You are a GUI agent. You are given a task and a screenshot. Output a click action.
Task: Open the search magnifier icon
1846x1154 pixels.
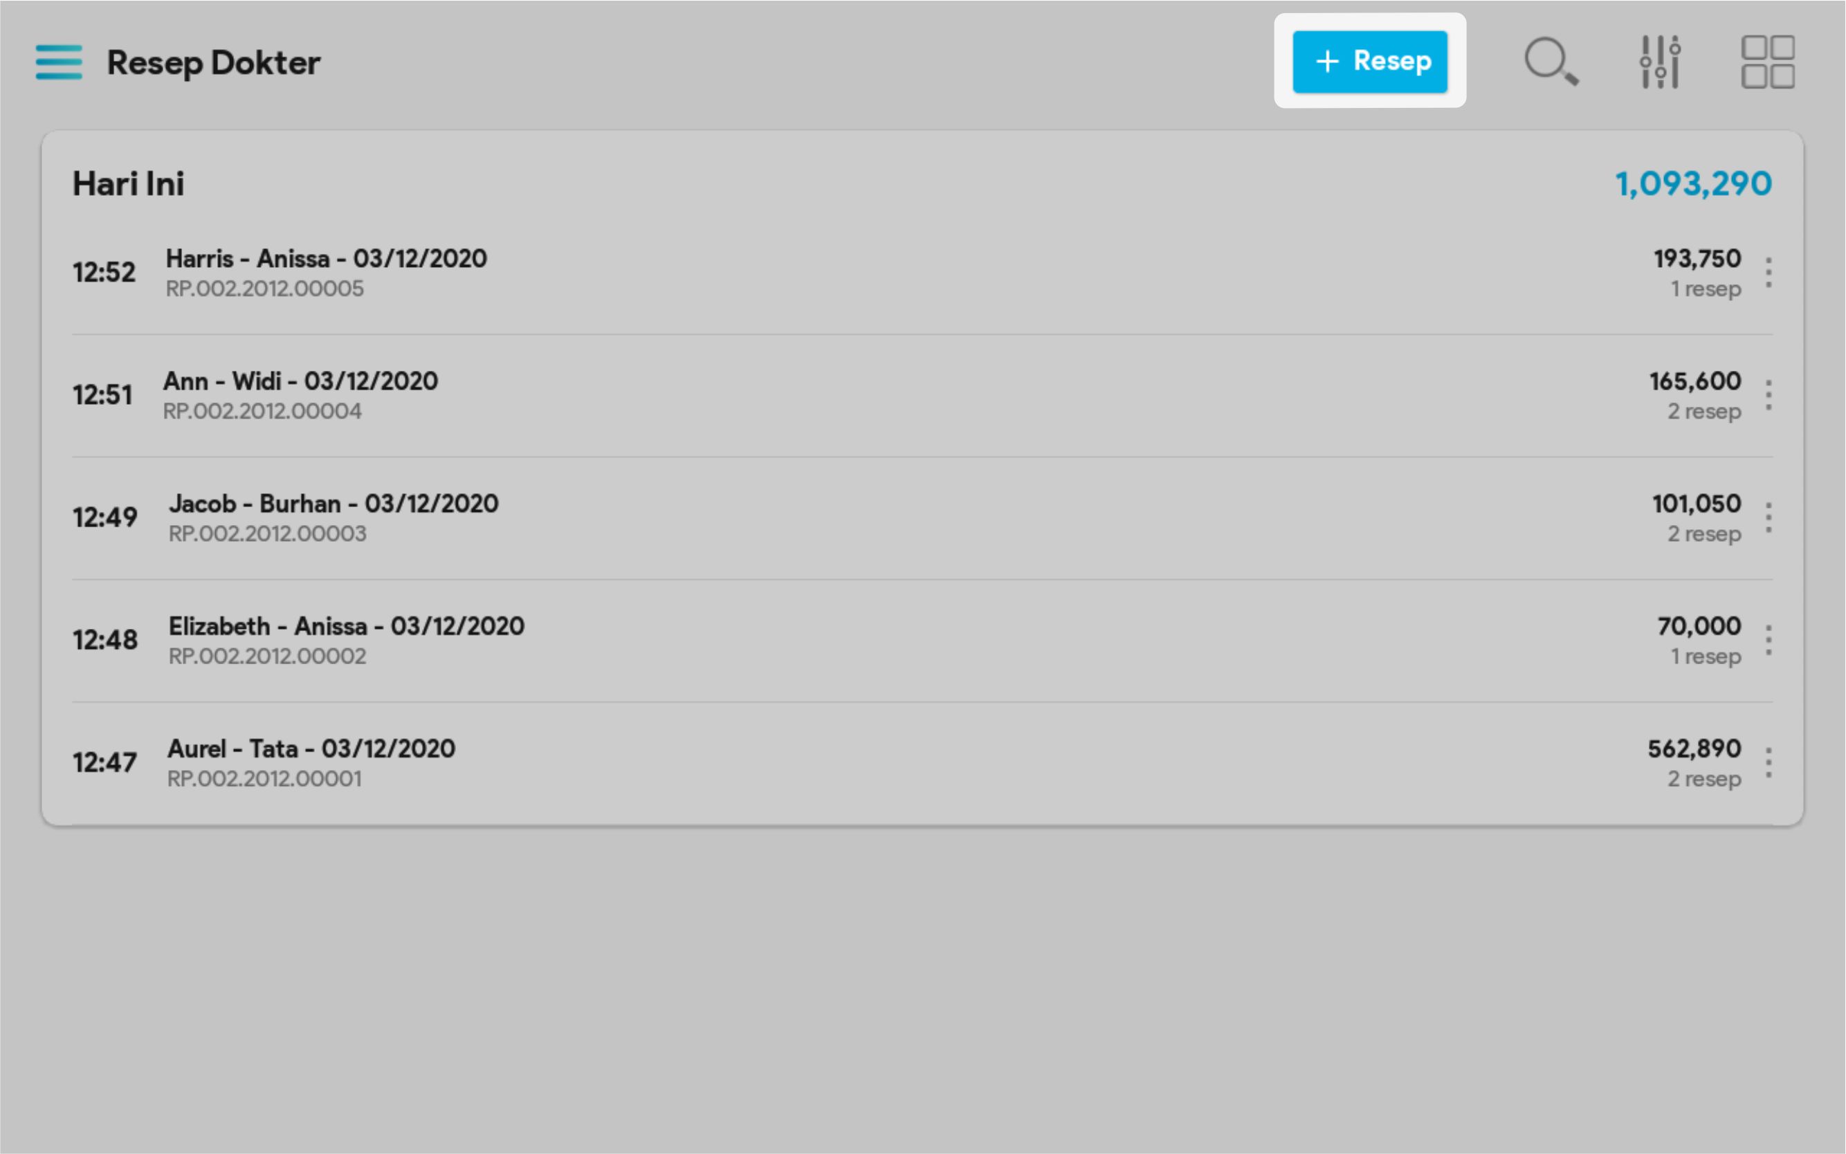pyautogui.click(x=1550, y=61)
